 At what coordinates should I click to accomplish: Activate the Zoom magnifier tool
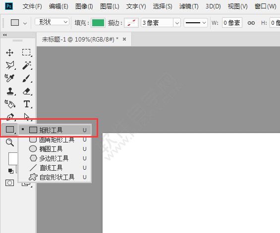(x=10, y=142)
